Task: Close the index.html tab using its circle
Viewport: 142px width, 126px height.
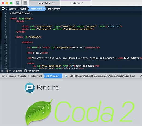Action: [52, 3]
